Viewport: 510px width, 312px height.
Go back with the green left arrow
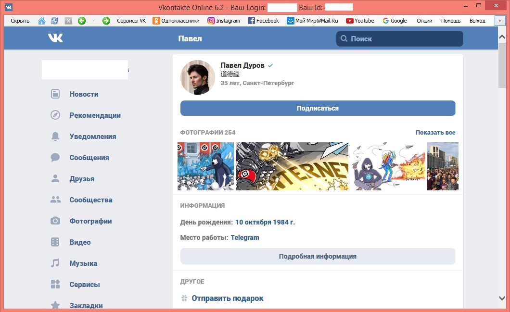point(82,21)
